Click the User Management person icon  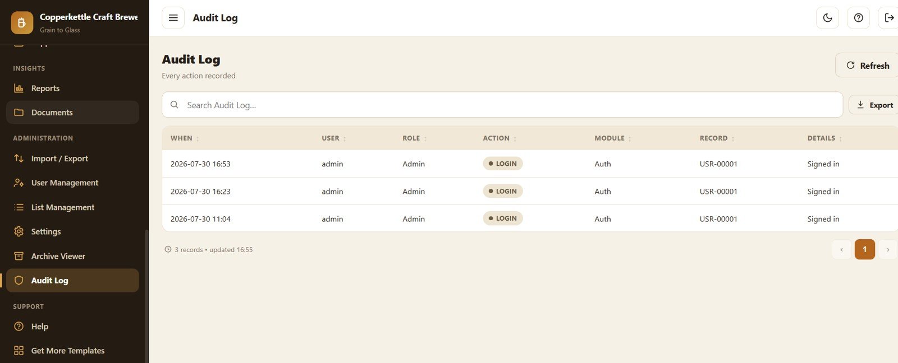tap(19, 183)
